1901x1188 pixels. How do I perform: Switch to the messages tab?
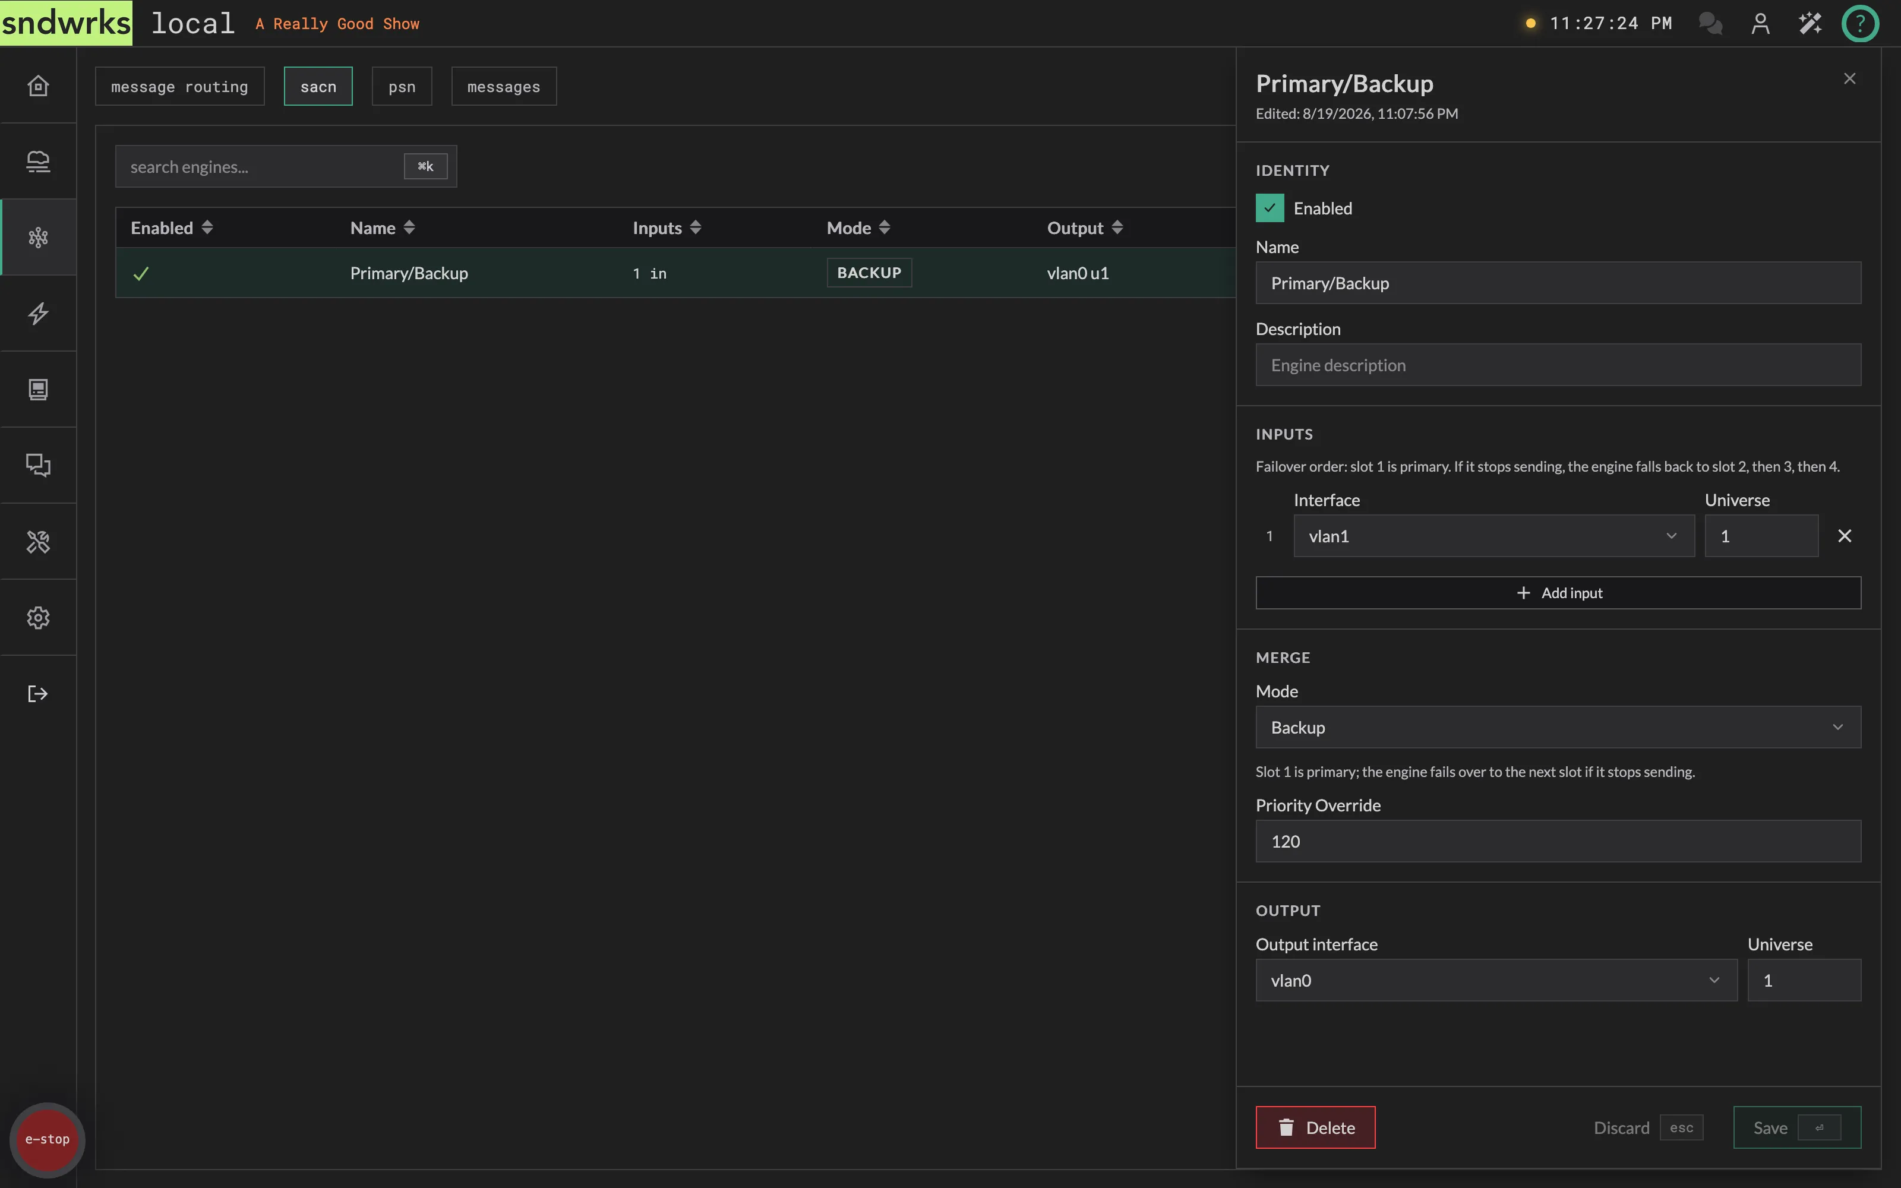[504, 87]
